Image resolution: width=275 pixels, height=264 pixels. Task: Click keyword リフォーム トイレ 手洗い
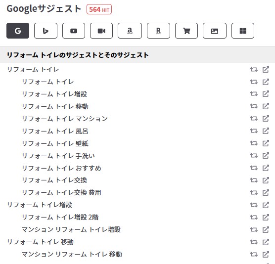coord(58,156)
